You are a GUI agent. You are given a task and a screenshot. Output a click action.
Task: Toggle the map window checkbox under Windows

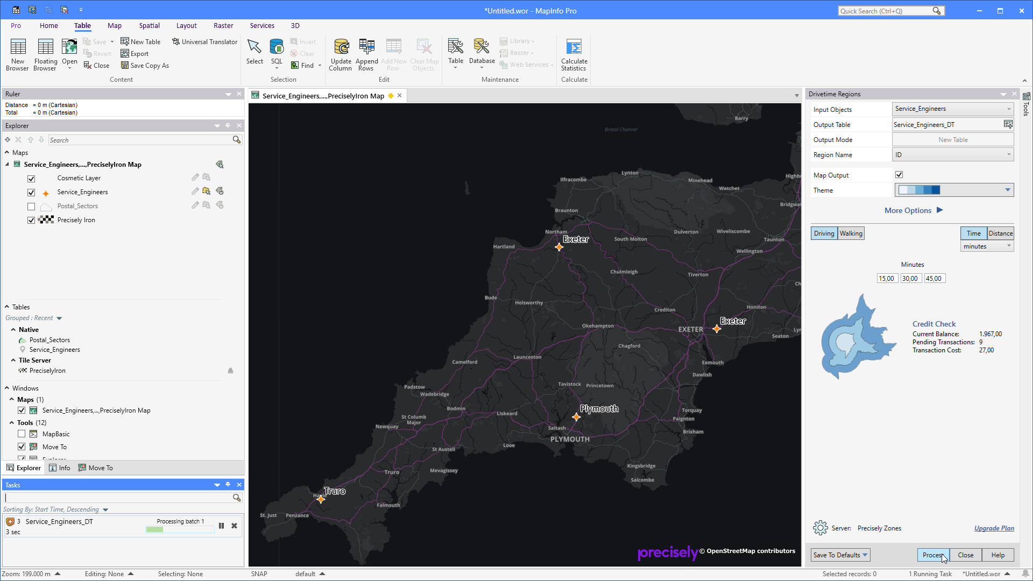[22, 410]
